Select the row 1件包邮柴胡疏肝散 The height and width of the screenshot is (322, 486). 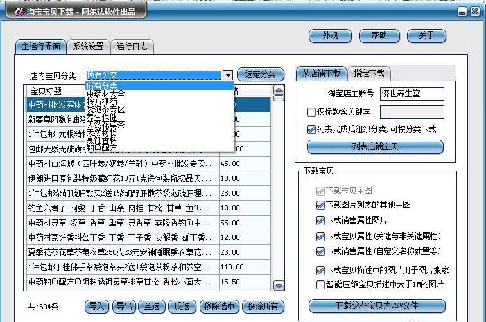coord(148,194)
